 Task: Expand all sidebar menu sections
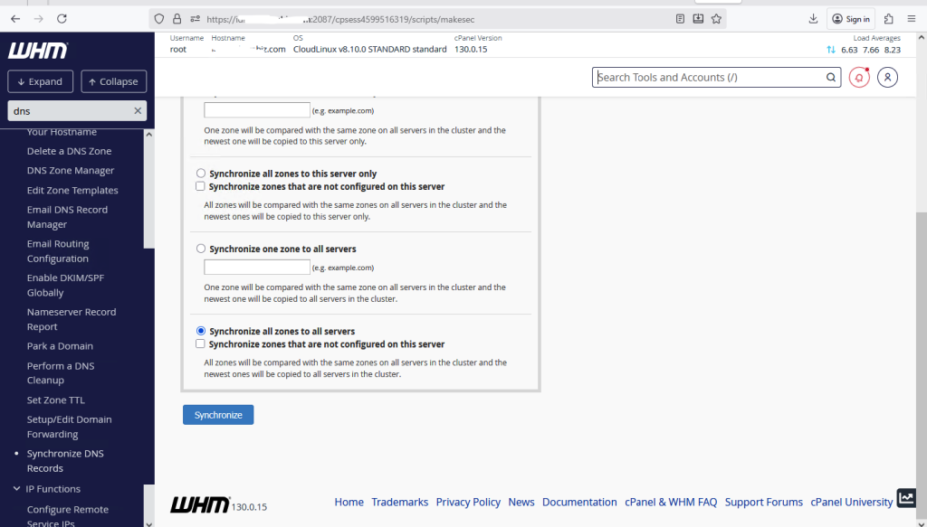point(40,81)
